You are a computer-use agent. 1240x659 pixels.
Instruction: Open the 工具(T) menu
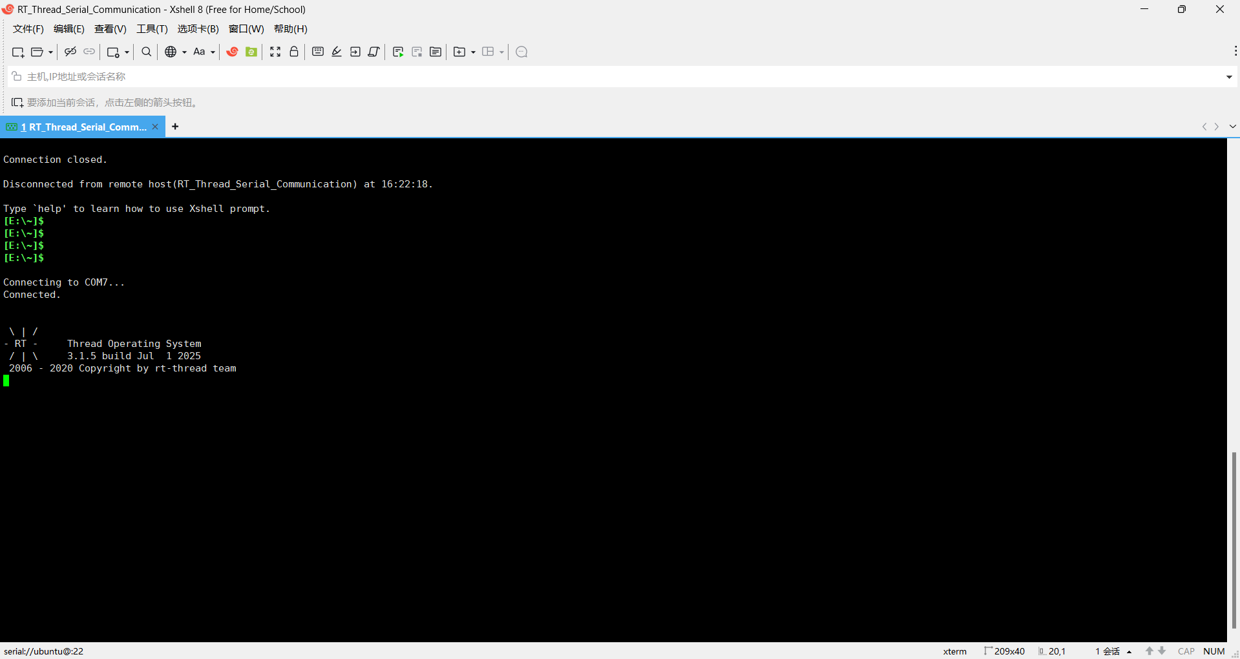pos(152,29)
